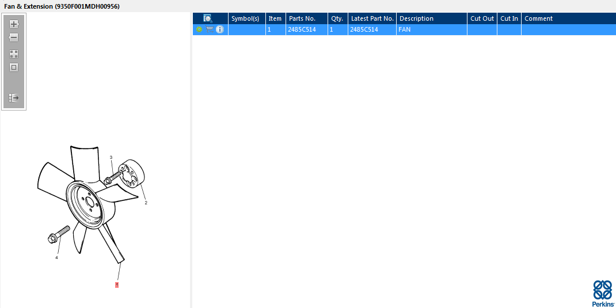
Task: Click the single square fit-view icon
Action: (14, 67)
